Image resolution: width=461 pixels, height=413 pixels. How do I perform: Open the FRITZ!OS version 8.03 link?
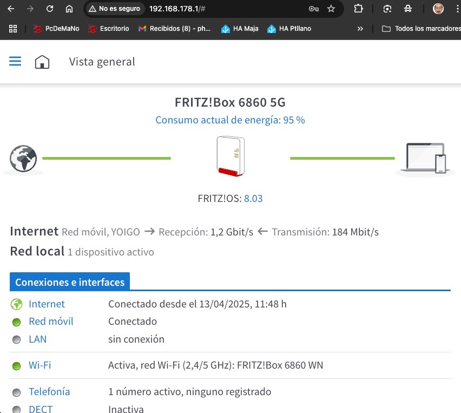coord(253,199)
